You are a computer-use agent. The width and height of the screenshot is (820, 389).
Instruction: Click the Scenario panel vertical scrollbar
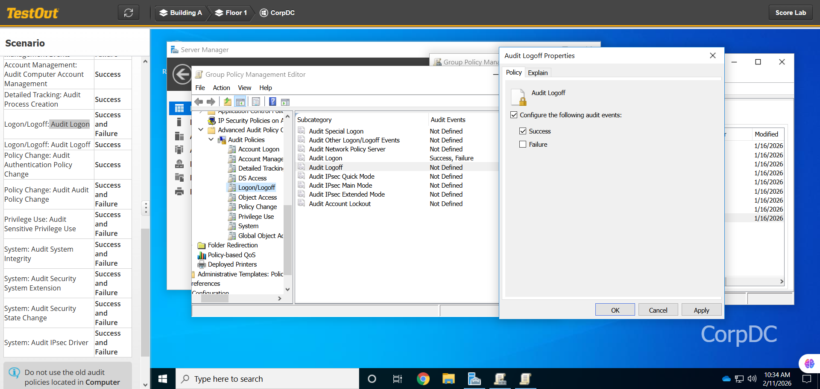point(145,290)
